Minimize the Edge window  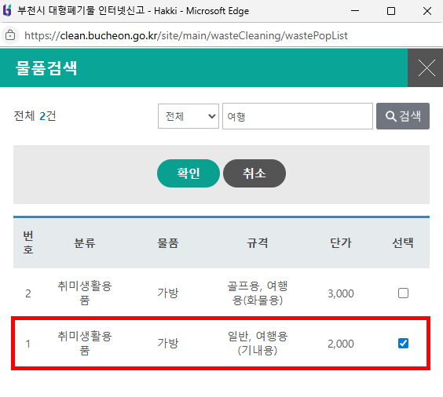click(x=355, y=11)
